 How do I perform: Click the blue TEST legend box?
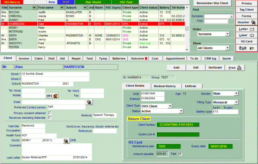66,2
